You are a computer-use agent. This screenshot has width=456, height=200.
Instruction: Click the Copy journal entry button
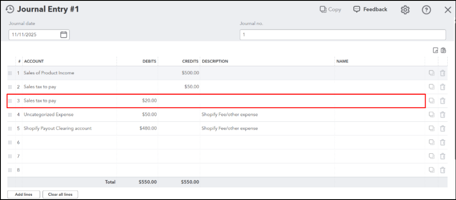[x=330, y=10]
